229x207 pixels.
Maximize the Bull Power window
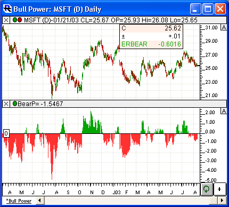208,9
